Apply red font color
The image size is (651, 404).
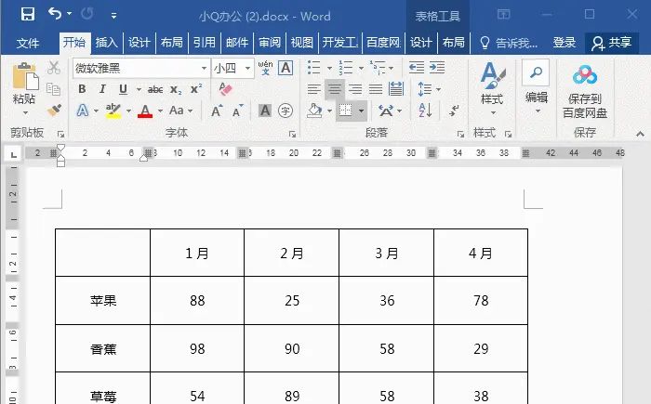pos(145,111)
